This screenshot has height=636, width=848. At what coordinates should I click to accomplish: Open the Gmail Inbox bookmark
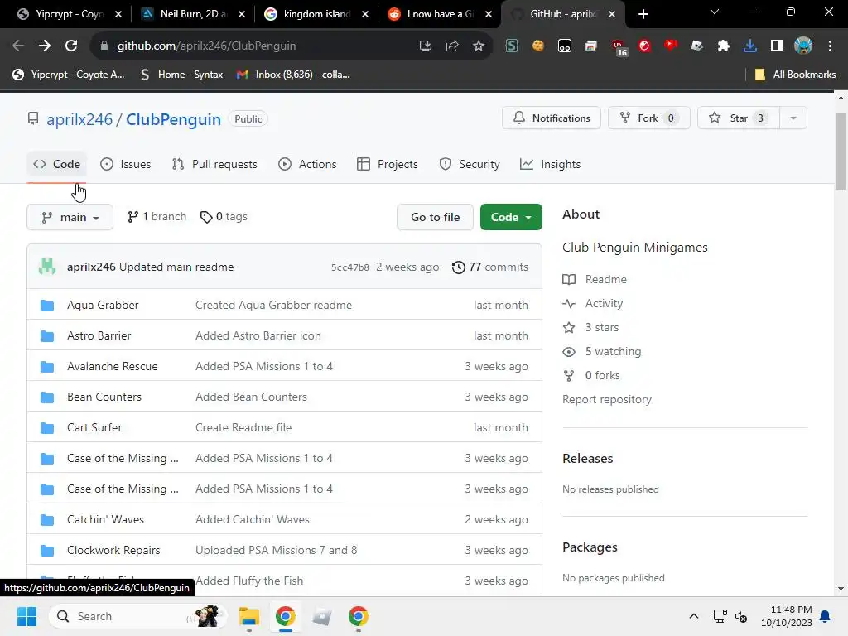click(x=293, y=75)
